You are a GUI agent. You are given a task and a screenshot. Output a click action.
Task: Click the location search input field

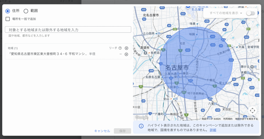point(68,30)
